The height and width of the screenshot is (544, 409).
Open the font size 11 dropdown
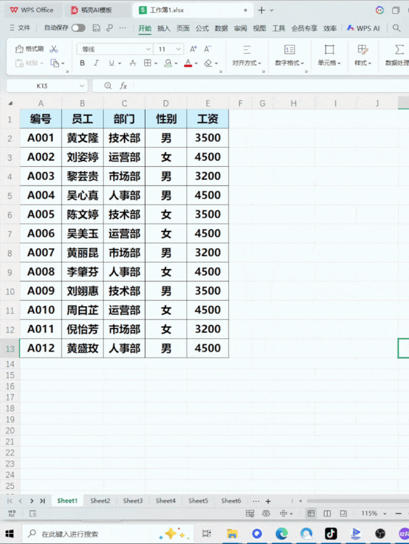[x=178, y=49]
